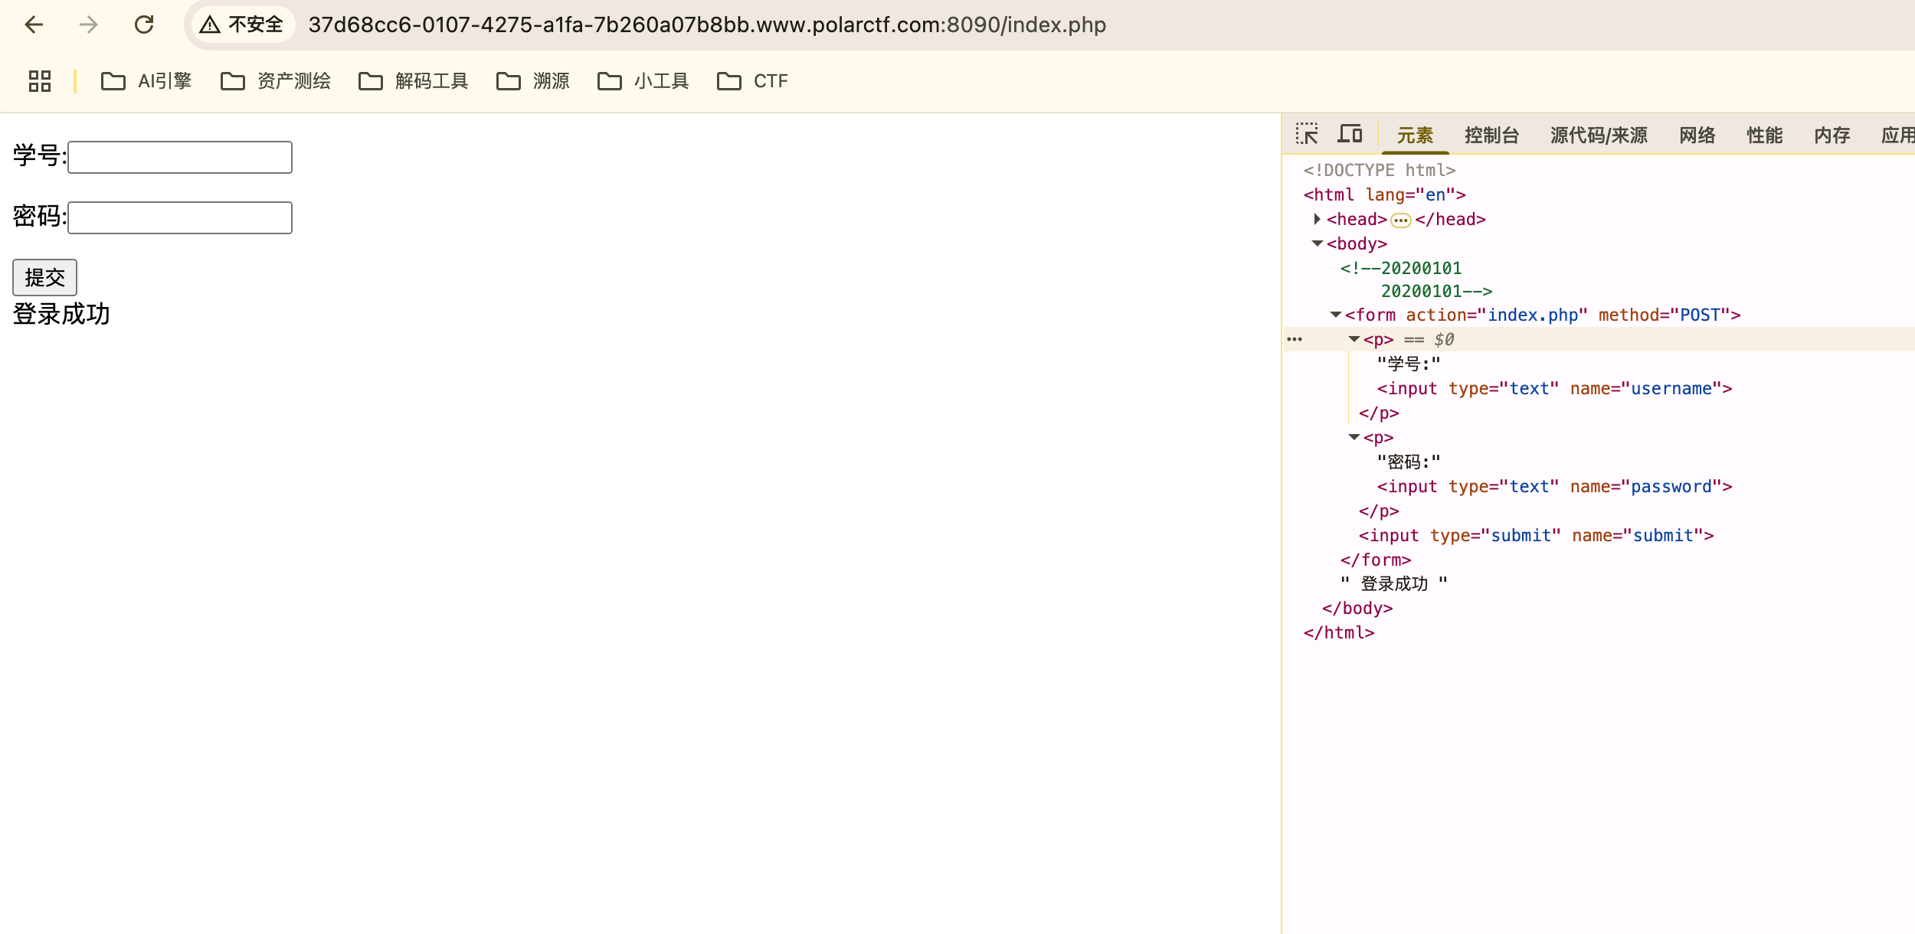Click the browser forward arrow

(89, 25)
